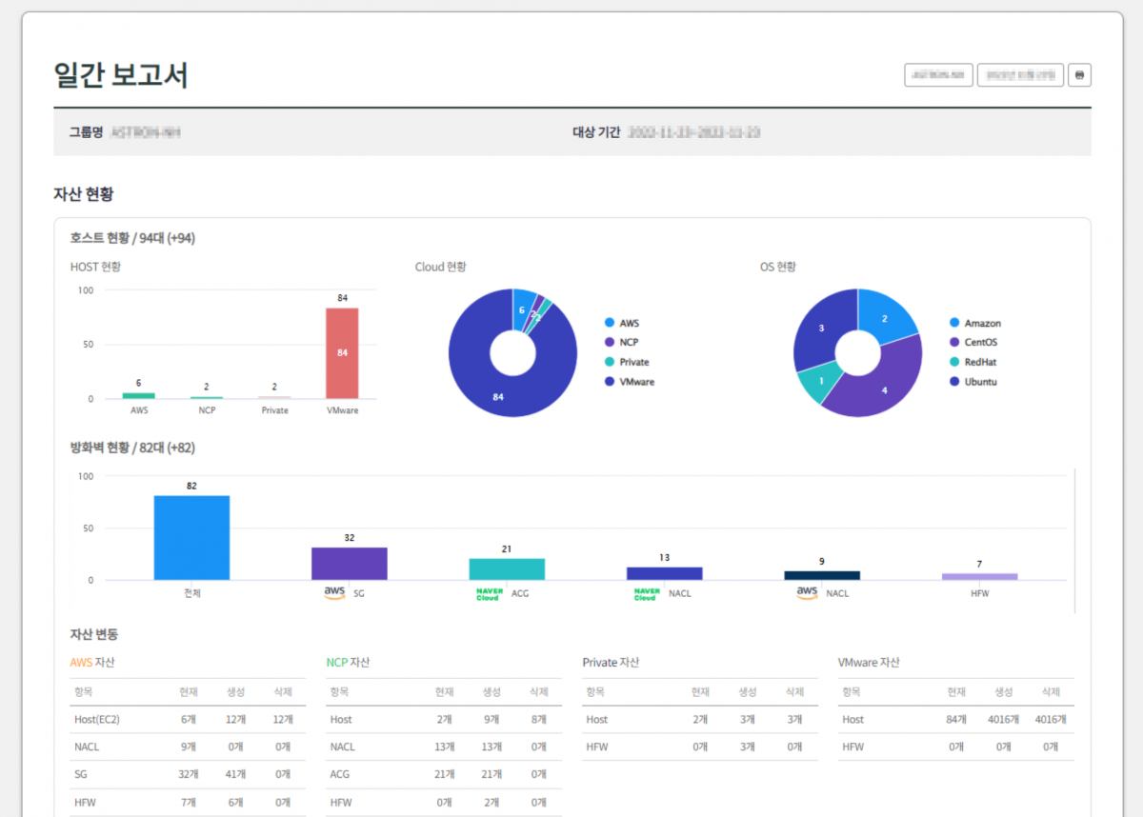The height and width of the screenshot is (817, 1143).
Task: Toggle NCP legend dot in Cloud 현황
Action: [x=608, y=342]
